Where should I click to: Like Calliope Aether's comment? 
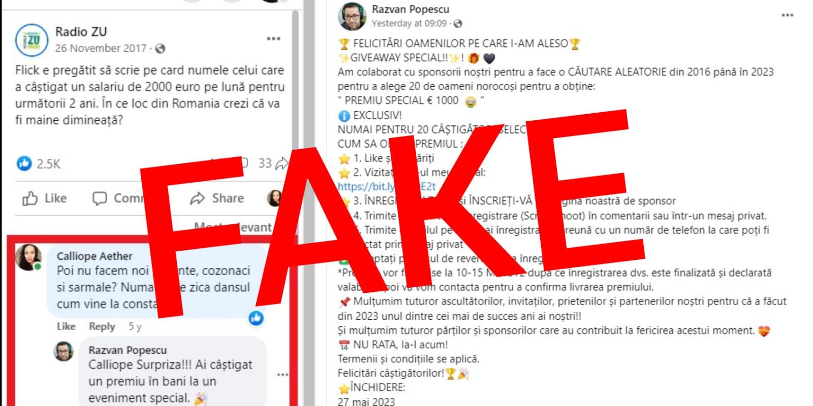(66, 326)
